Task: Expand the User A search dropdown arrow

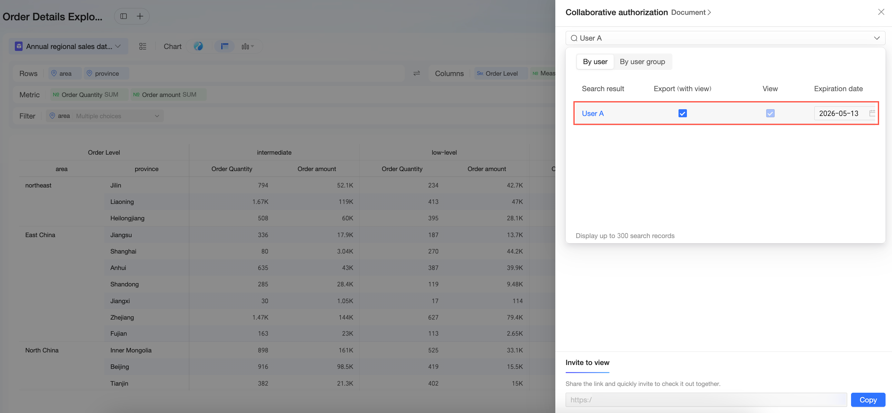Action: coord(877,38)
